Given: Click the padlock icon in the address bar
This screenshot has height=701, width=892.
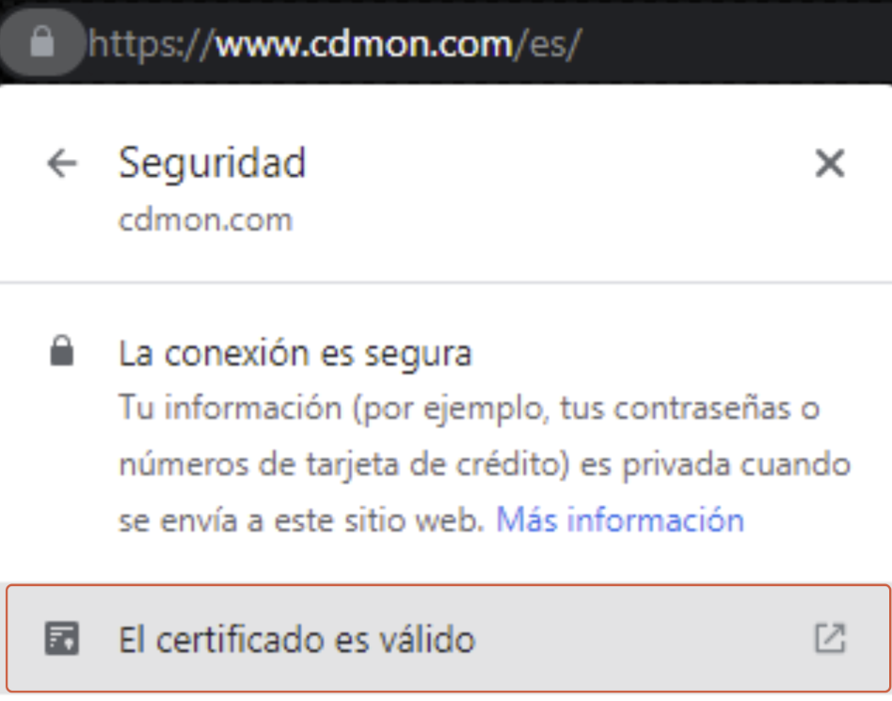Looking at the screenshot, I should [42, 42].
